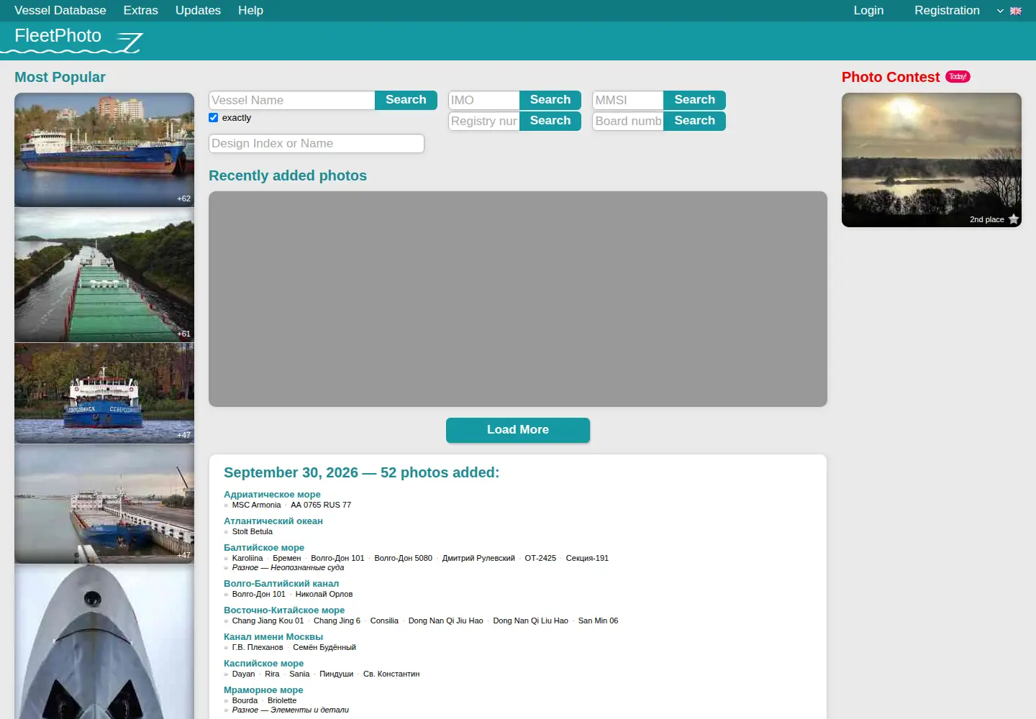The image size is (1036, 719).
Task: Focus the Vessel Name input field
Action: 292,100
